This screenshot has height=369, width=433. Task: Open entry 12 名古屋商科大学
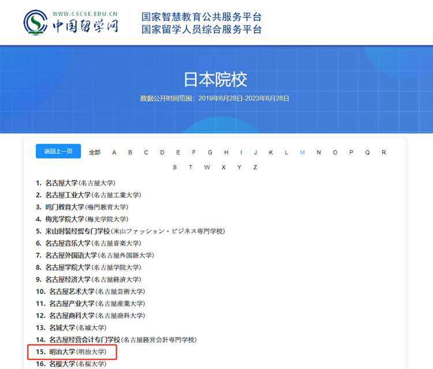click(x=91, y=315)
